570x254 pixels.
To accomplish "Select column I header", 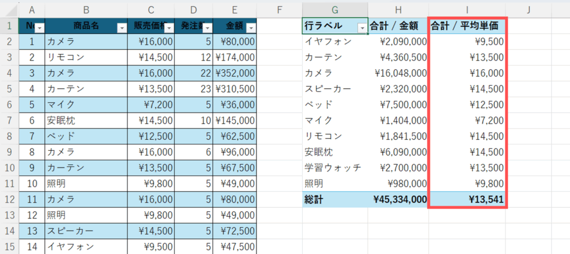I will pyautogui.click(x=468, y=9).
